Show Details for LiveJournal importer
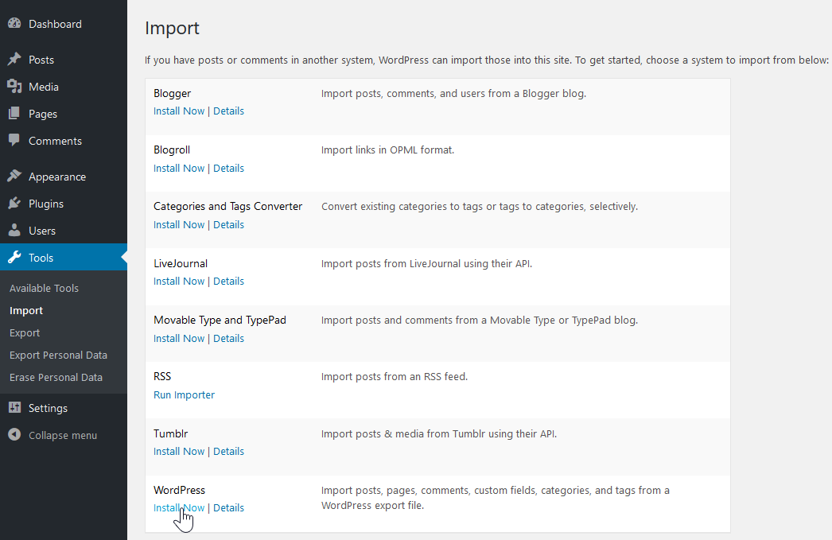 (228, 281)
